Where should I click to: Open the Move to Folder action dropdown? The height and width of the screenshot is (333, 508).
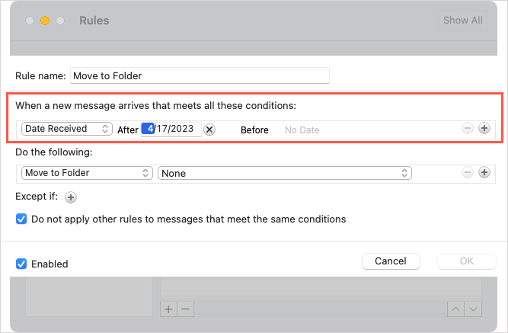pyautogui.click(x=87, y=173)
